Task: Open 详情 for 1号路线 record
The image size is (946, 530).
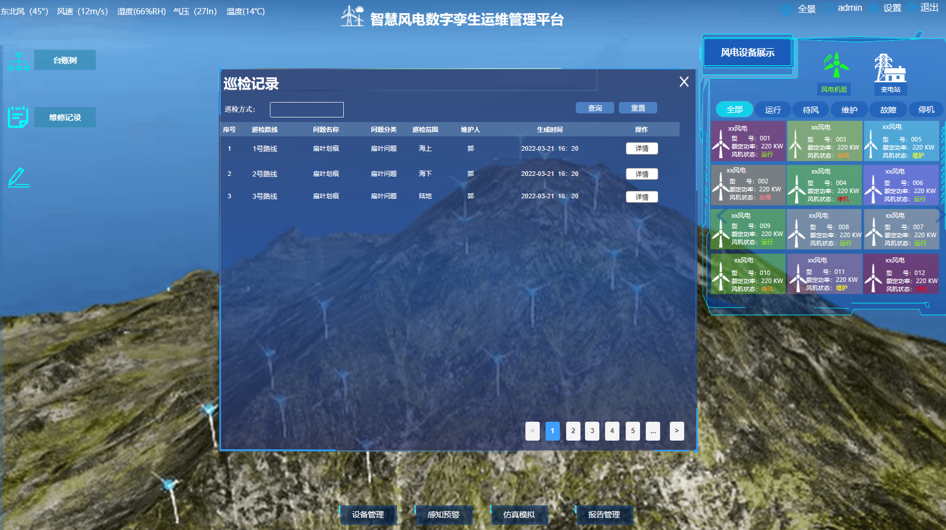Action: (x=641, y=148)
